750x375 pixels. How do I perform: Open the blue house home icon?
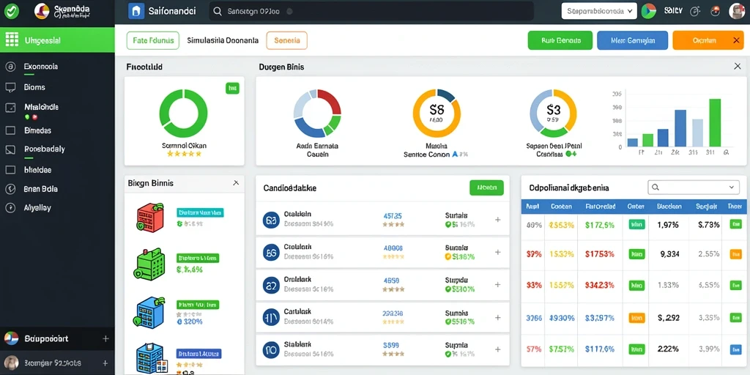point(135,11)
